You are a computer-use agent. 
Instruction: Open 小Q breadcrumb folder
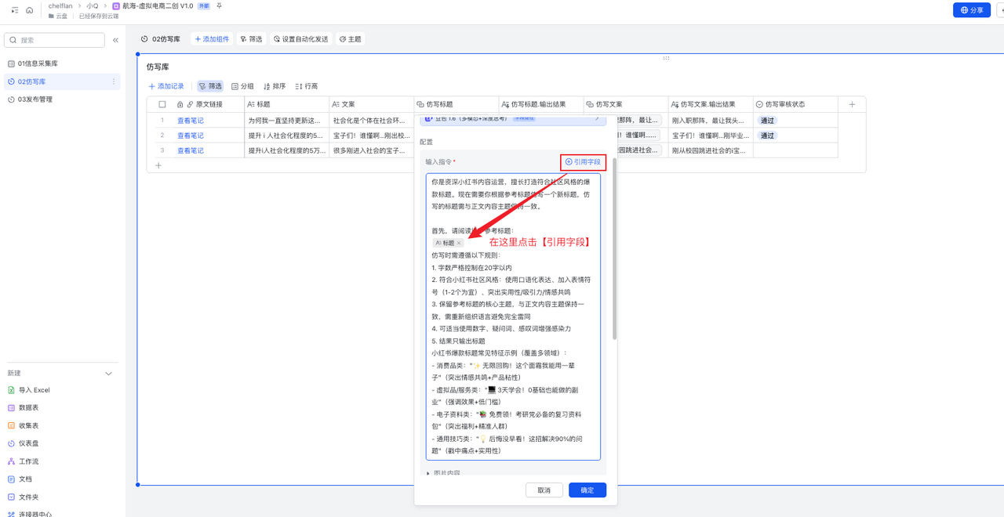coord(93,5)
